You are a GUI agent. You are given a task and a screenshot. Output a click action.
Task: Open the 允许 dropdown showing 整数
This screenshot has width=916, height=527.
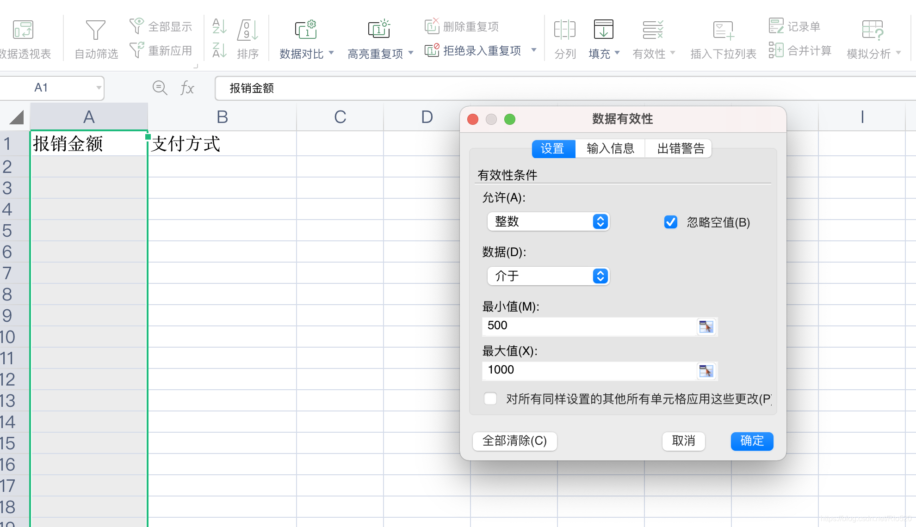tap(548, 221)
